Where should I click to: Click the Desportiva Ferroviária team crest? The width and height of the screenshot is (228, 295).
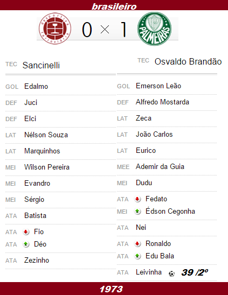[55, 29]
